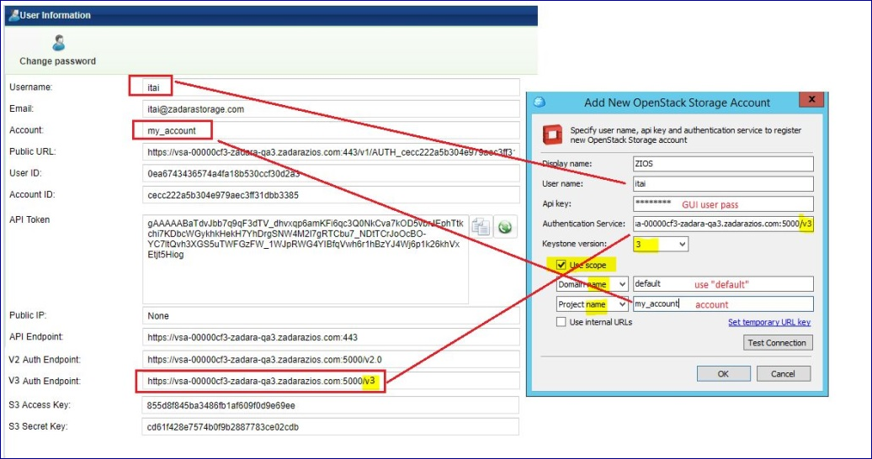Click the User name field in dialog
872x459 pixels.
click(723, 183)
